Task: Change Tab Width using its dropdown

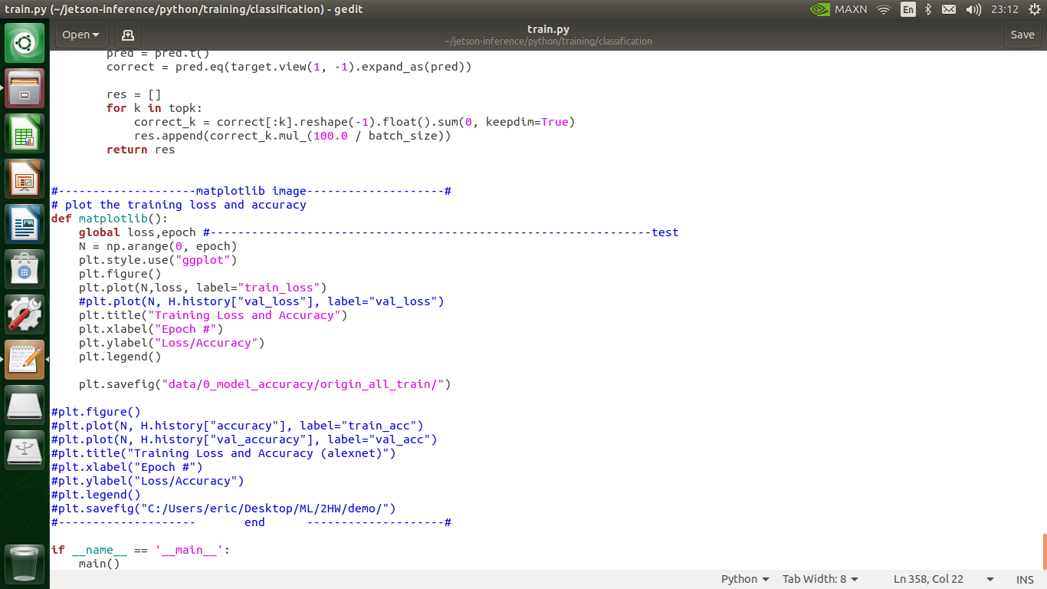Action: coord(819,579)
